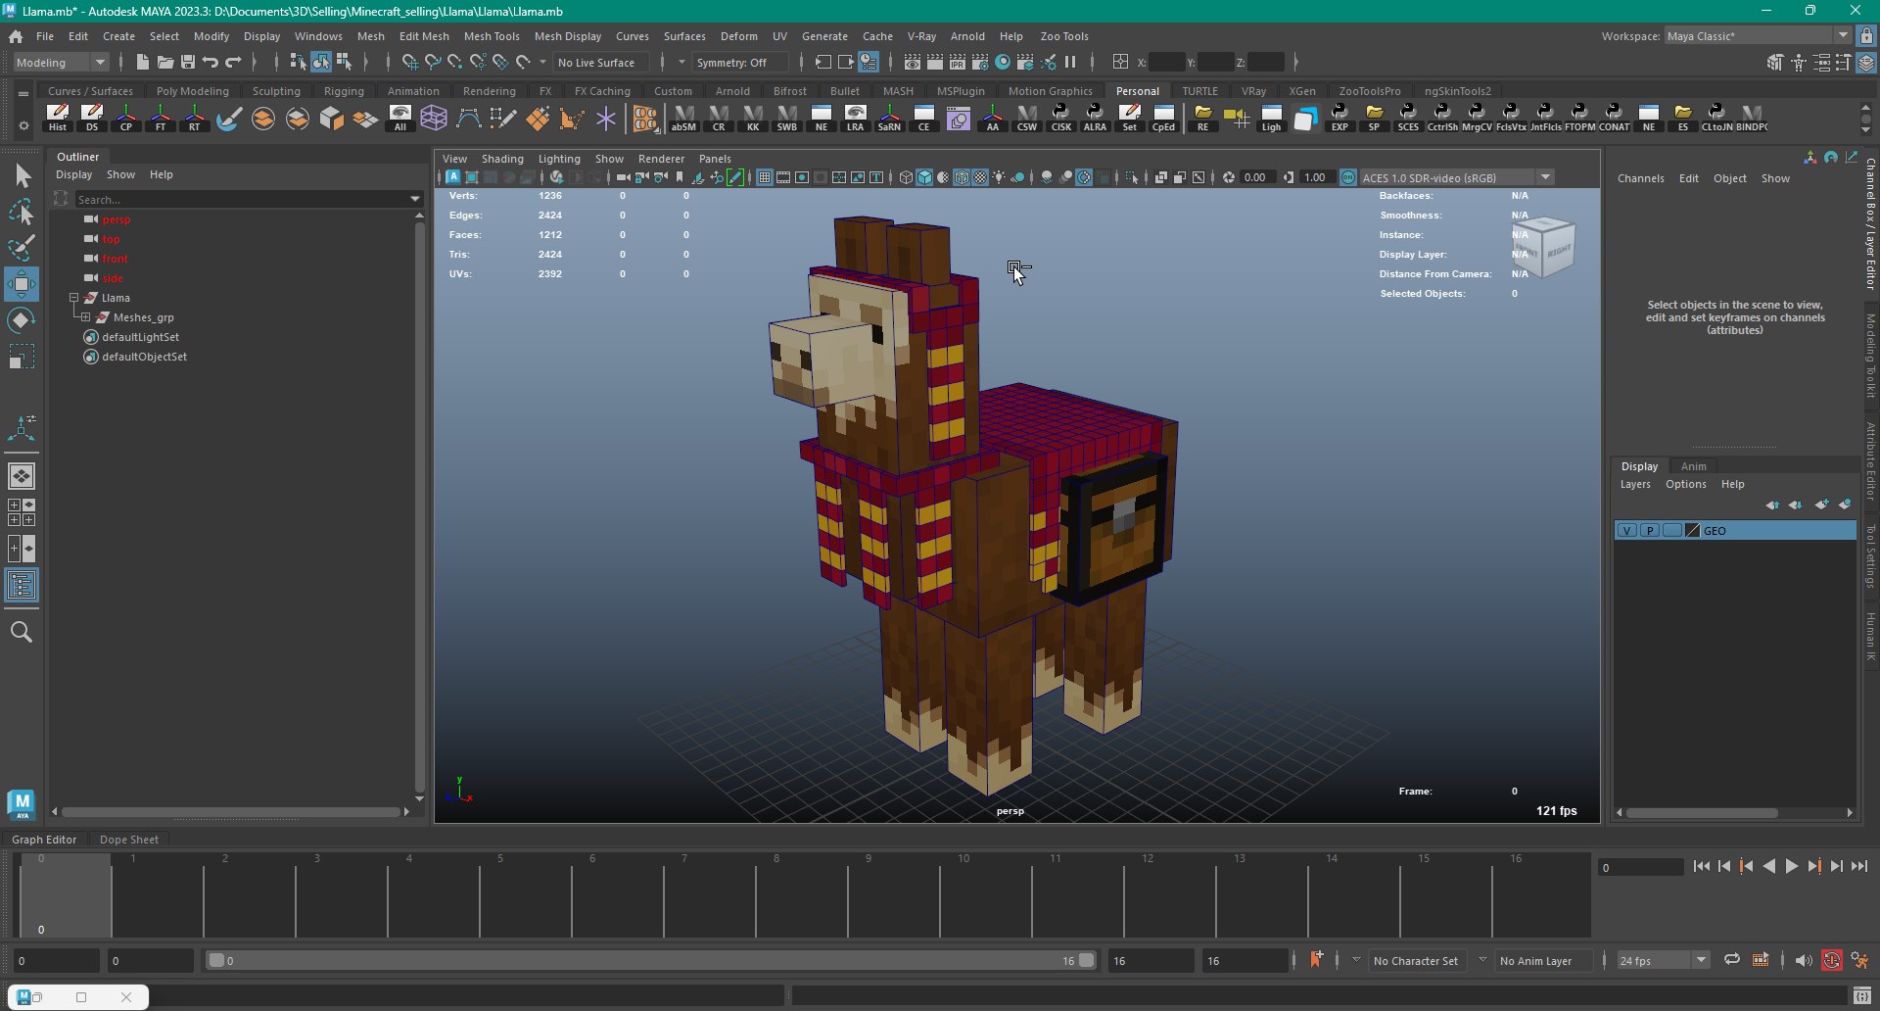Viewport: 1880px width, 1011px height.
Task: Click the Channel Box horizontal scrollbar
Action: [1702, 812]
